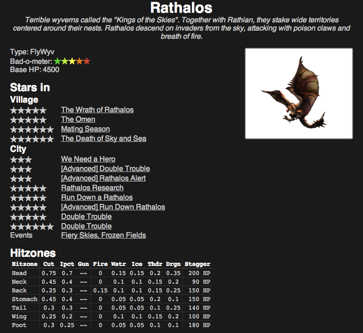Open [Advanced] Run Down Rathalos quest
Viewport: 363px width, 333px height.
click(113, 207)
